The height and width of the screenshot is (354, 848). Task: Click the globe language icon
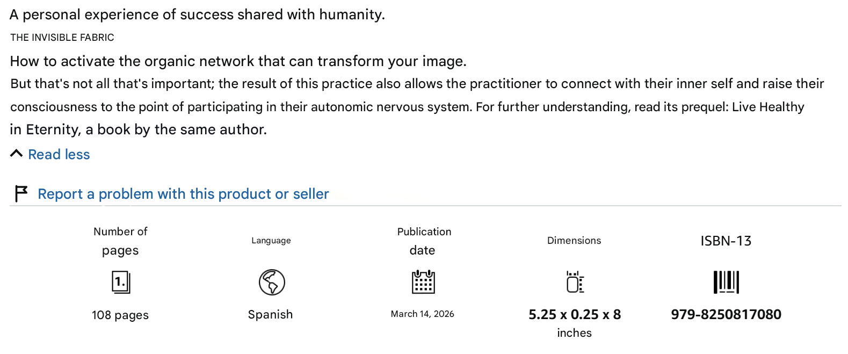pyautogui.click(x=272, y=282)
